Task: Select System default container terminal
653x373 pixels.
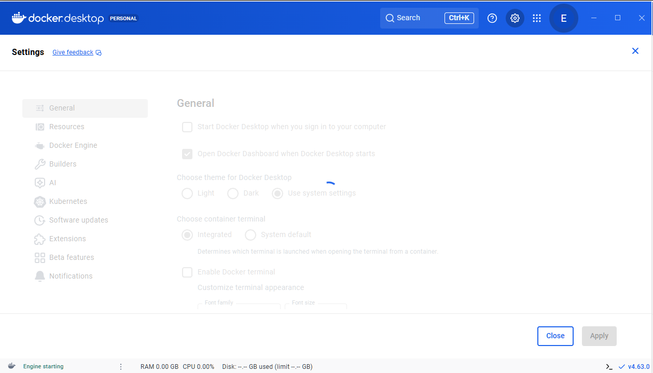Action: tap(251, 235)
